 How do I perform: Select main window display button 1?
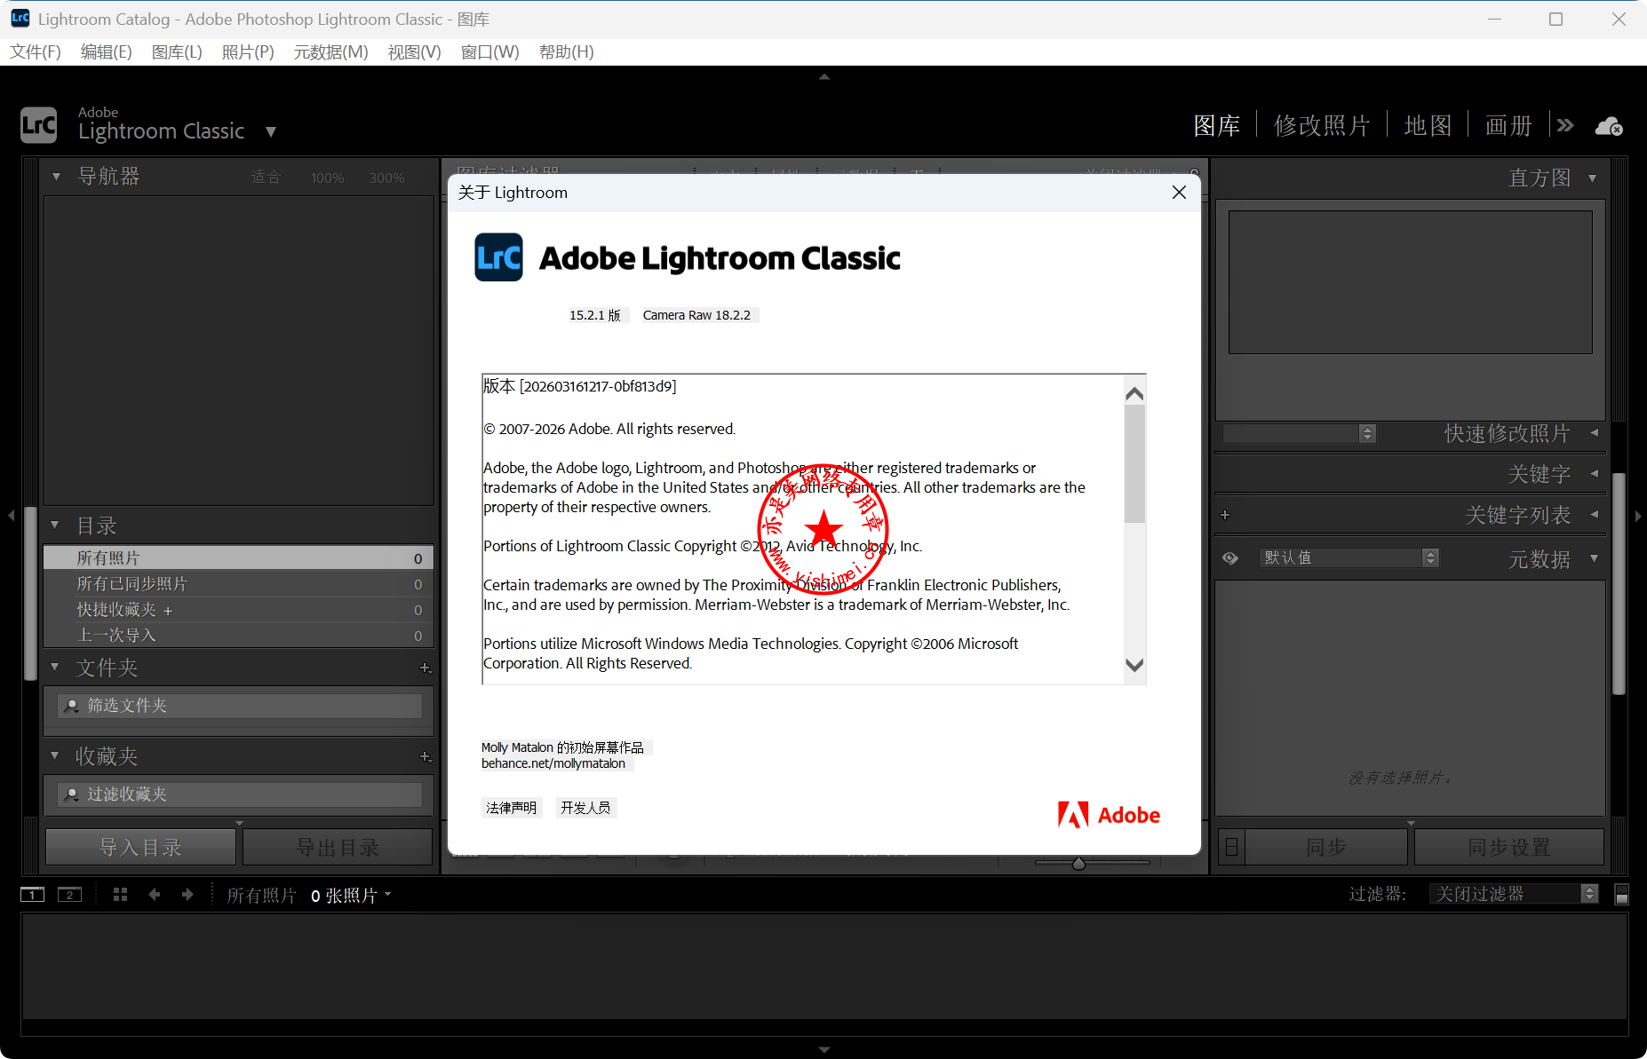pos(32,895)
